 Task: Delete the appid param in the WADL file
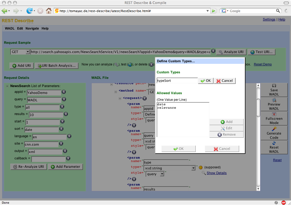[134, 125]
